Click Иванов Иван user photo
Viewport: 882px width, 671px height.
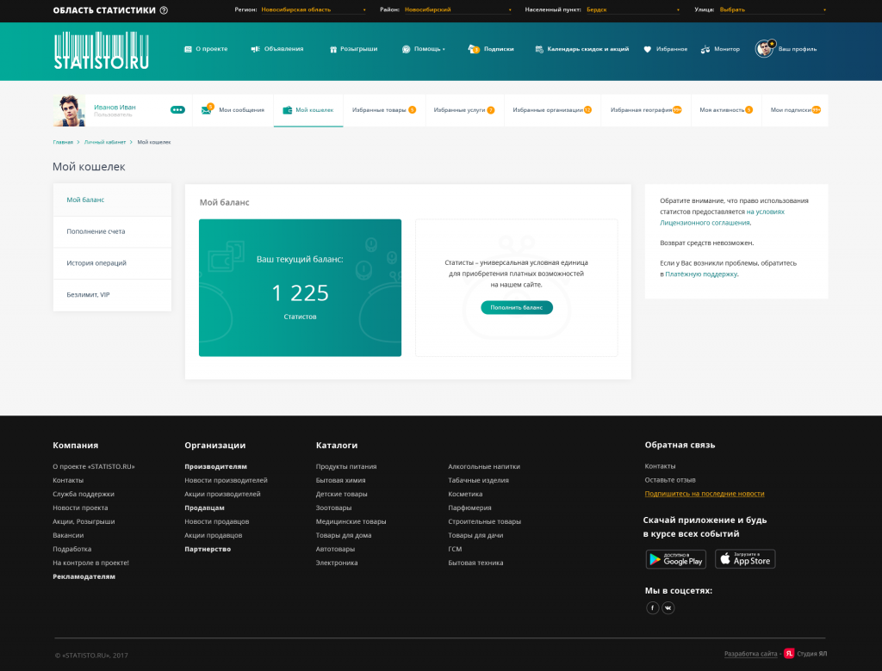pyautogui.click(x=69, y=110)
